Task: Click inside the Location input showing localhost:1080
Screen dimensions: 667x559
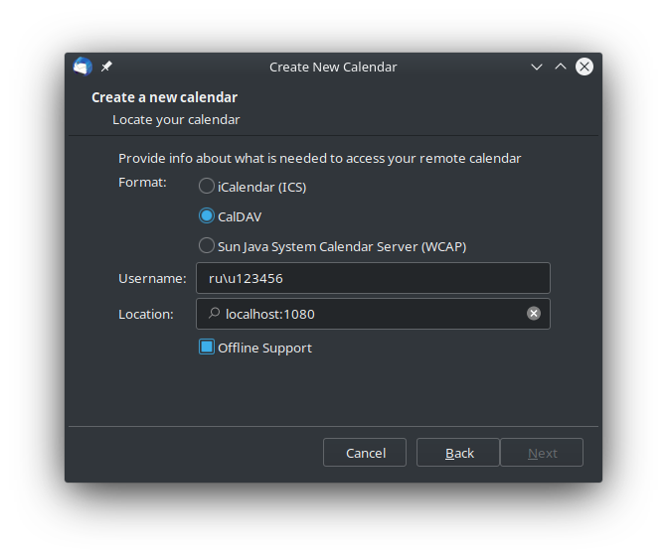Action: pyautogui.click(x=368, y=314)
